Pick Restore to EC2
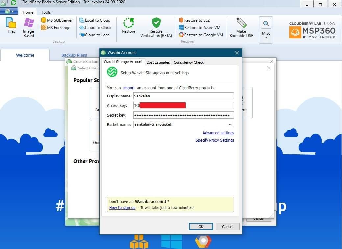This screenshot has width=342, height=249. 194,20
